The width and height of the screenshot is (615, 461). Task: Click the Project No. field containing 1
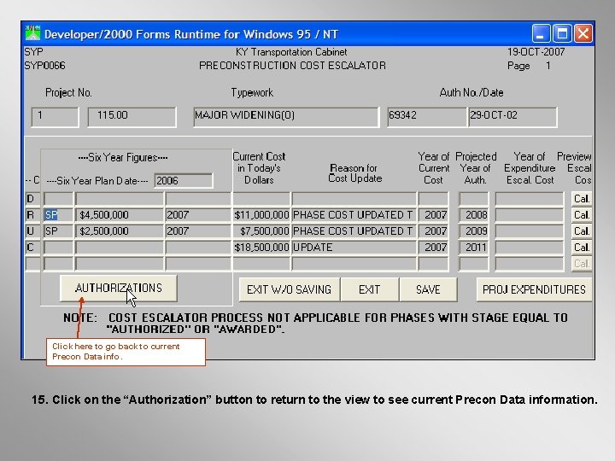coord(55,117)
